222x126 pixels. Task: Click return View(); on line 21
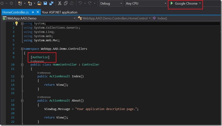point(56,117)
